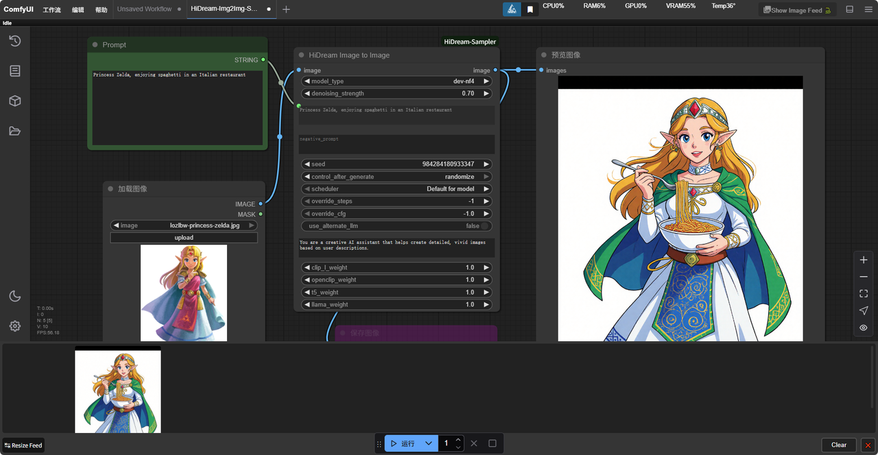Open the workflows folder sidebar icon
Image resolution: width=878 pixels, height=455 pixels.
tap(14, 131)
